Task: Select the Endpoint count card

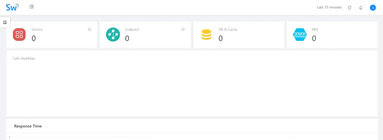Action: pyautogui.click(x=145, y=34)
